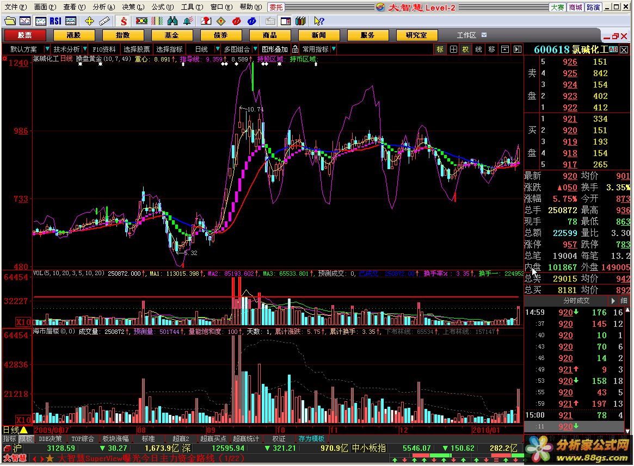
Task: Click the RSI indicator toolbar icon
Action: [56, 21]
